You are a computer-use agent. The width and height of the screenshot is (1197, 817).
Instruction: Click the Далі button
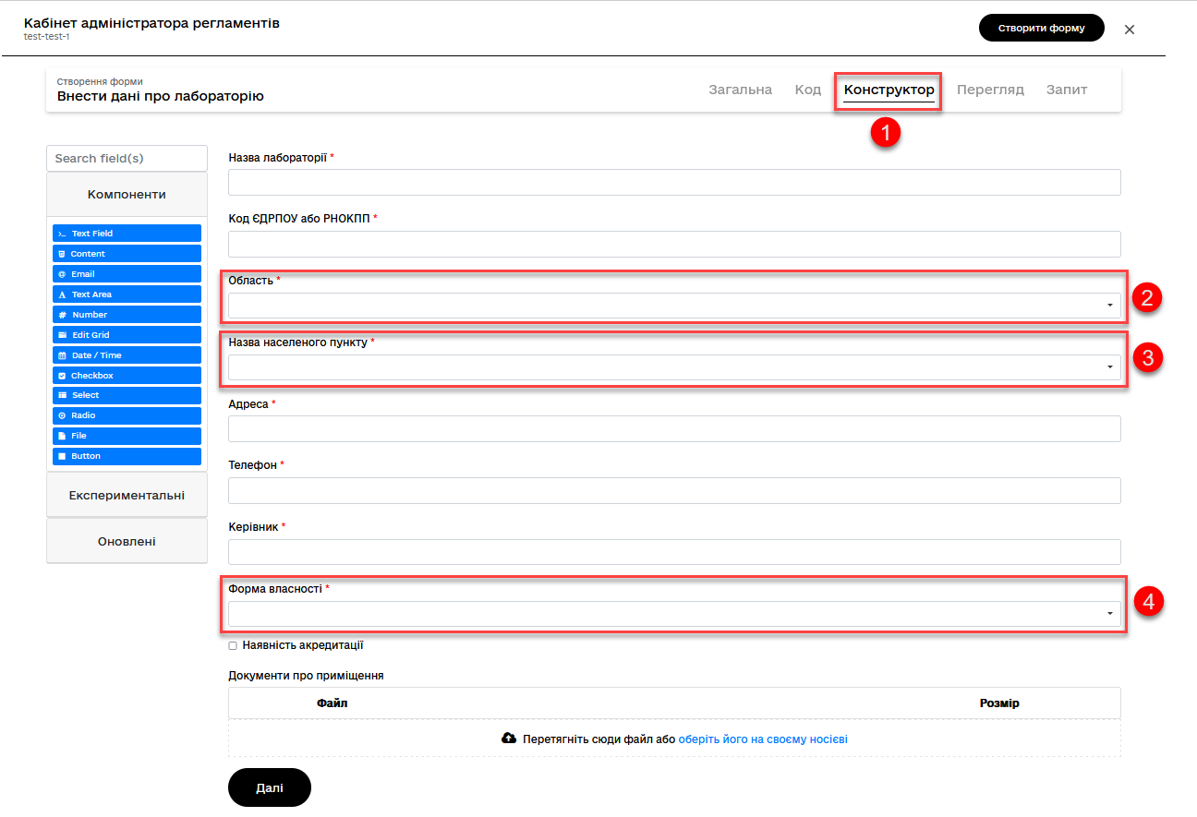tap(270, 788)
